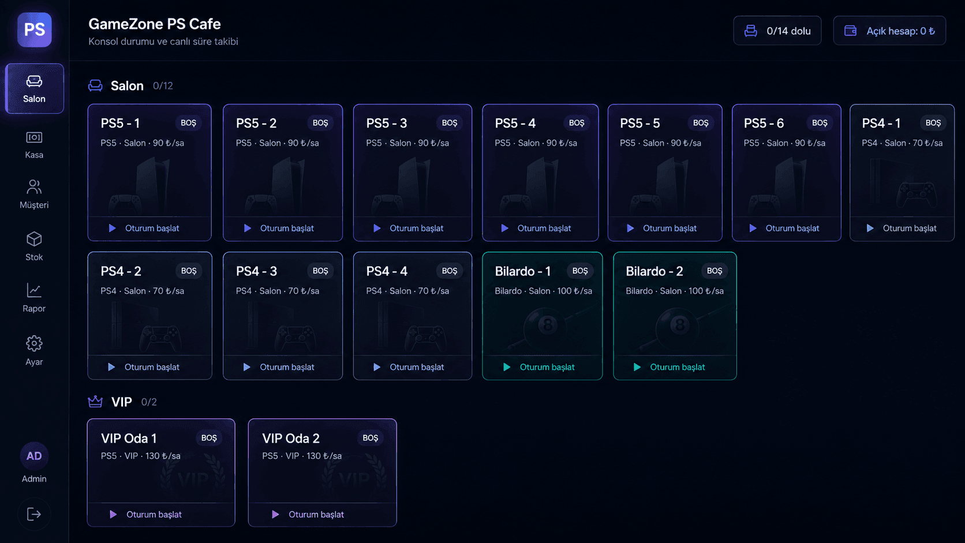
Task: Click the Salon section heading
Action: (x=127, y=86)
